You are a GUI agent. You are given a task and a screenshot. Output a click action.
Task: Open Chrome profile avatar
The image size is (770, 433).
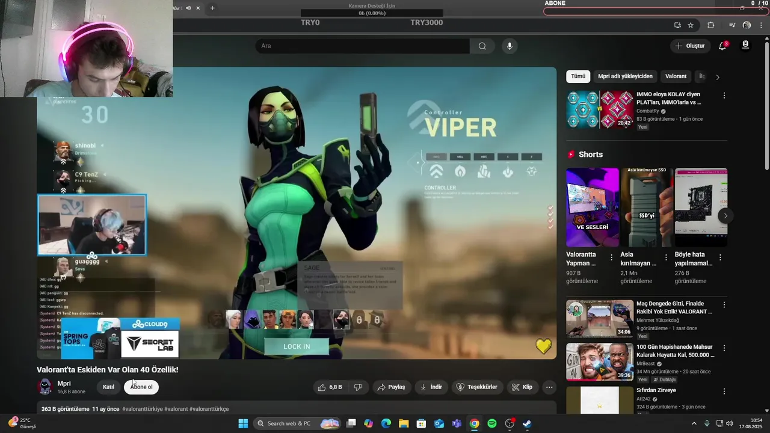pos(747,25)
